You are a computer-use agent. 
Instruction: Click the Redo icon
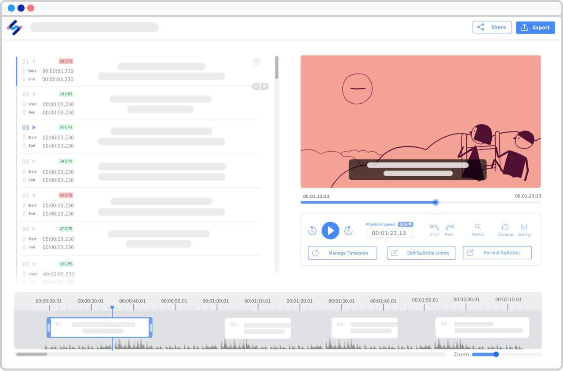[449, 228]
